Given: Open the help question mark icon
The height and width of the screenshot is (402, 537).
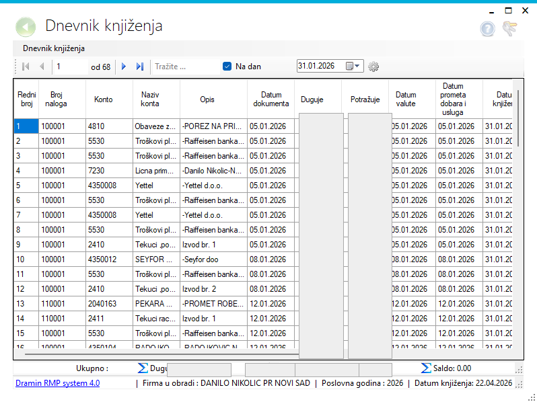Looking at the screenshot, I should coord(487,29).
